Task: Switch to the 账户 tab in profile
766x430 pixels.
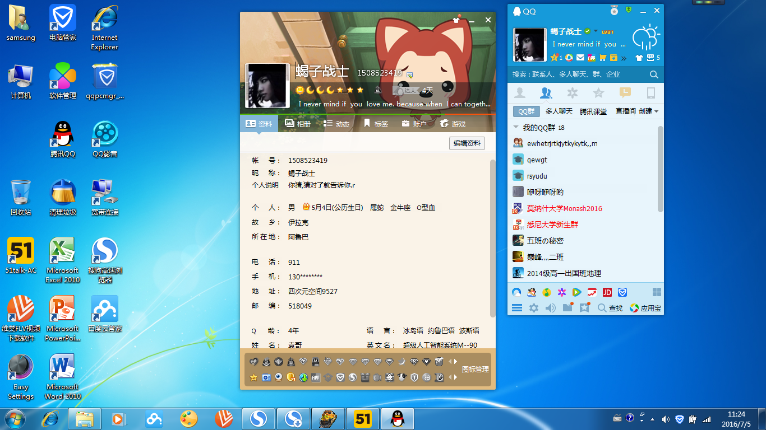Action: click(414, 124)
